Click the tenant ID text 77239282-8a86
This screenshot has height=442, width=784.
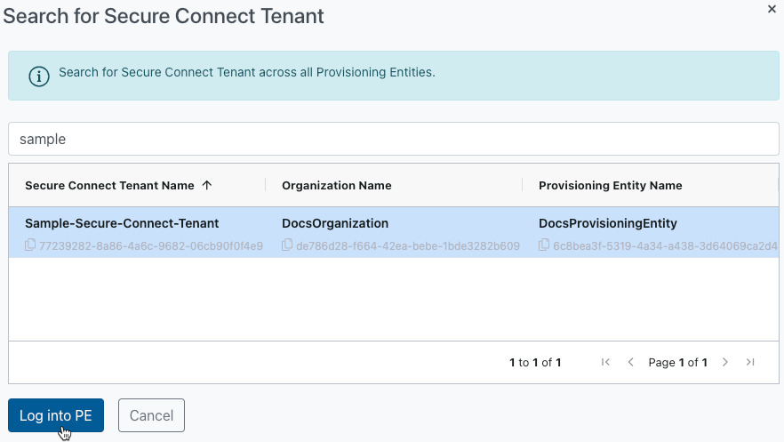click(x=151, y=246)
